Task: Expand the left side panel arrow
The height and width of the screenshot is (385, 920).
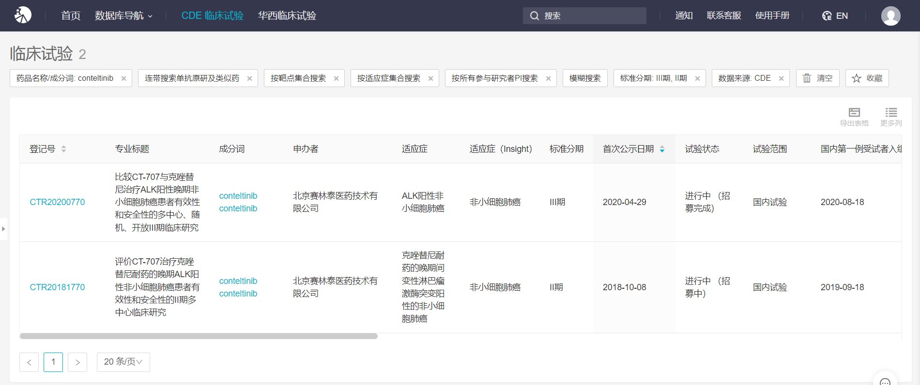Action: tap(3, 229)
